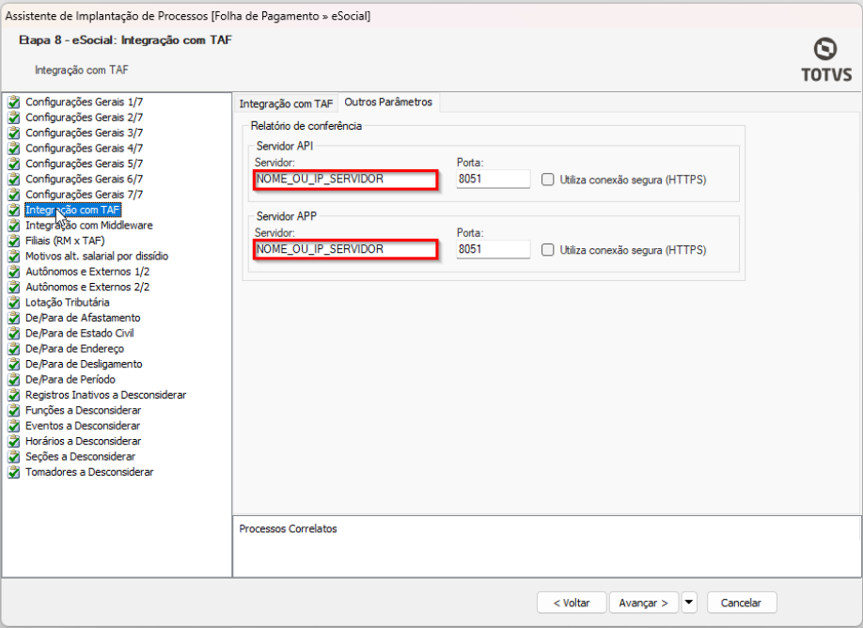Open Funções a Desconsiderar step
This screenshot has height=628, width=863.
[x=83, y=410]
